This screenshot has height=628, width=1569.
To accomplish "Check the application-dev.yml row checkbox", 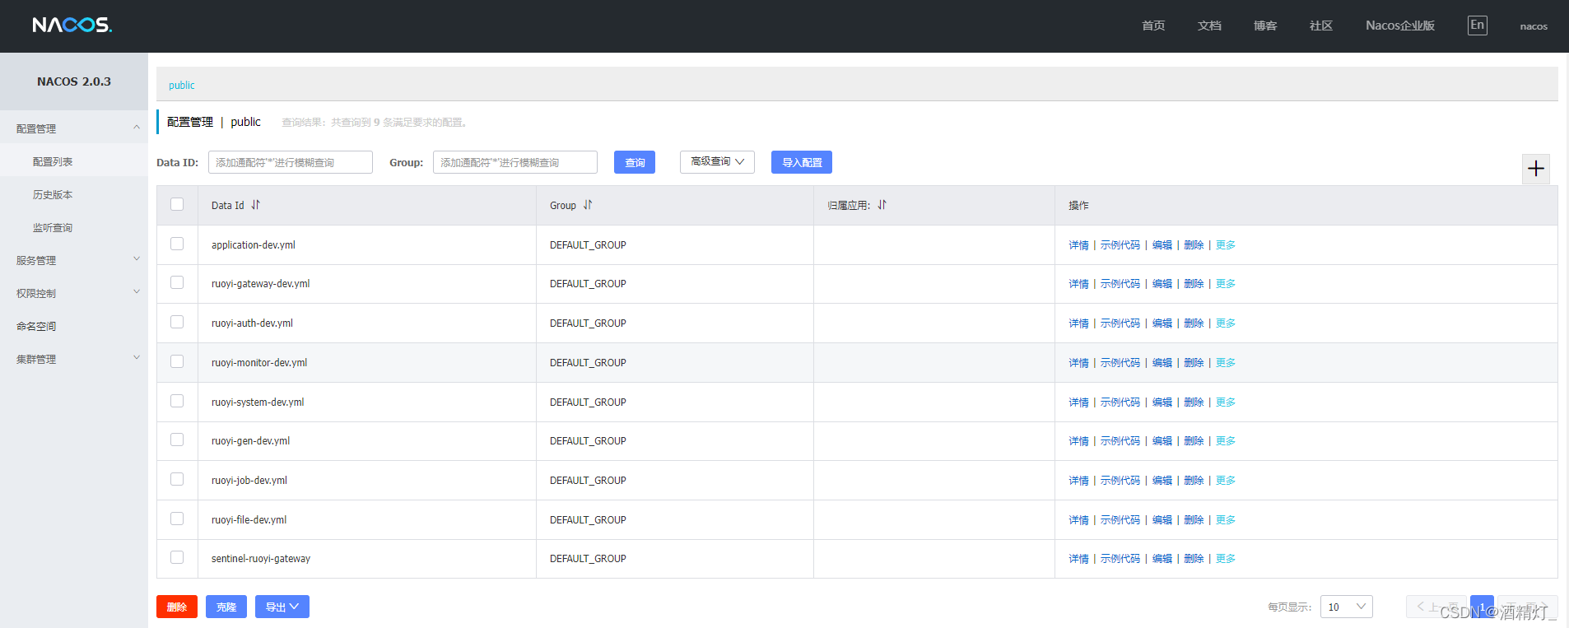I will point(177,244).
